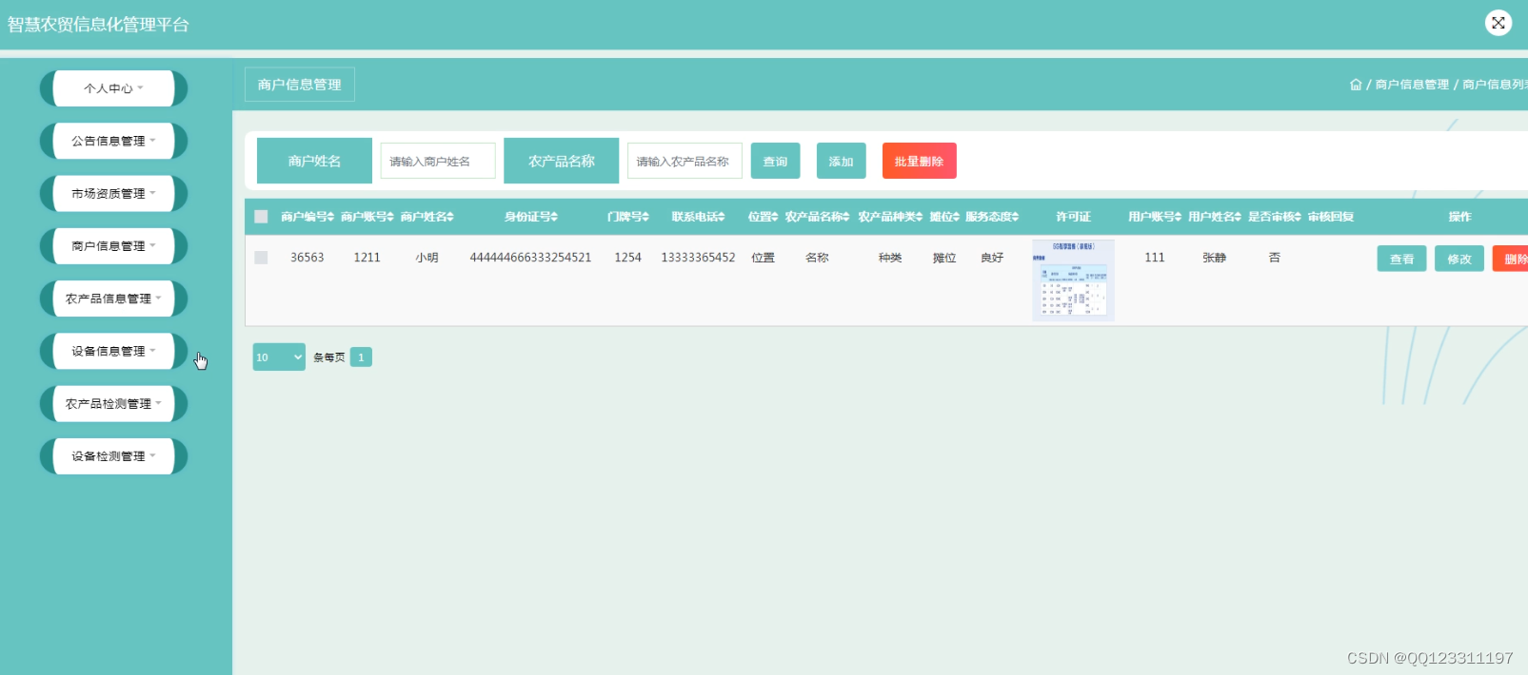This screenshot has height=675, width=1528.
Task: Click the user account cell 111
Action: click(x=1155, y=258)
